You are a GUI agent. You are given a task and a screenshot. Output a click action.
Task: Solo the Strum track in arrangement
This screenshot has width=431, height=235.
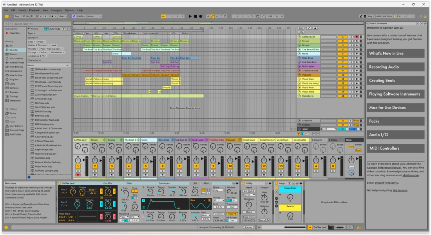(x=351, y=41)
